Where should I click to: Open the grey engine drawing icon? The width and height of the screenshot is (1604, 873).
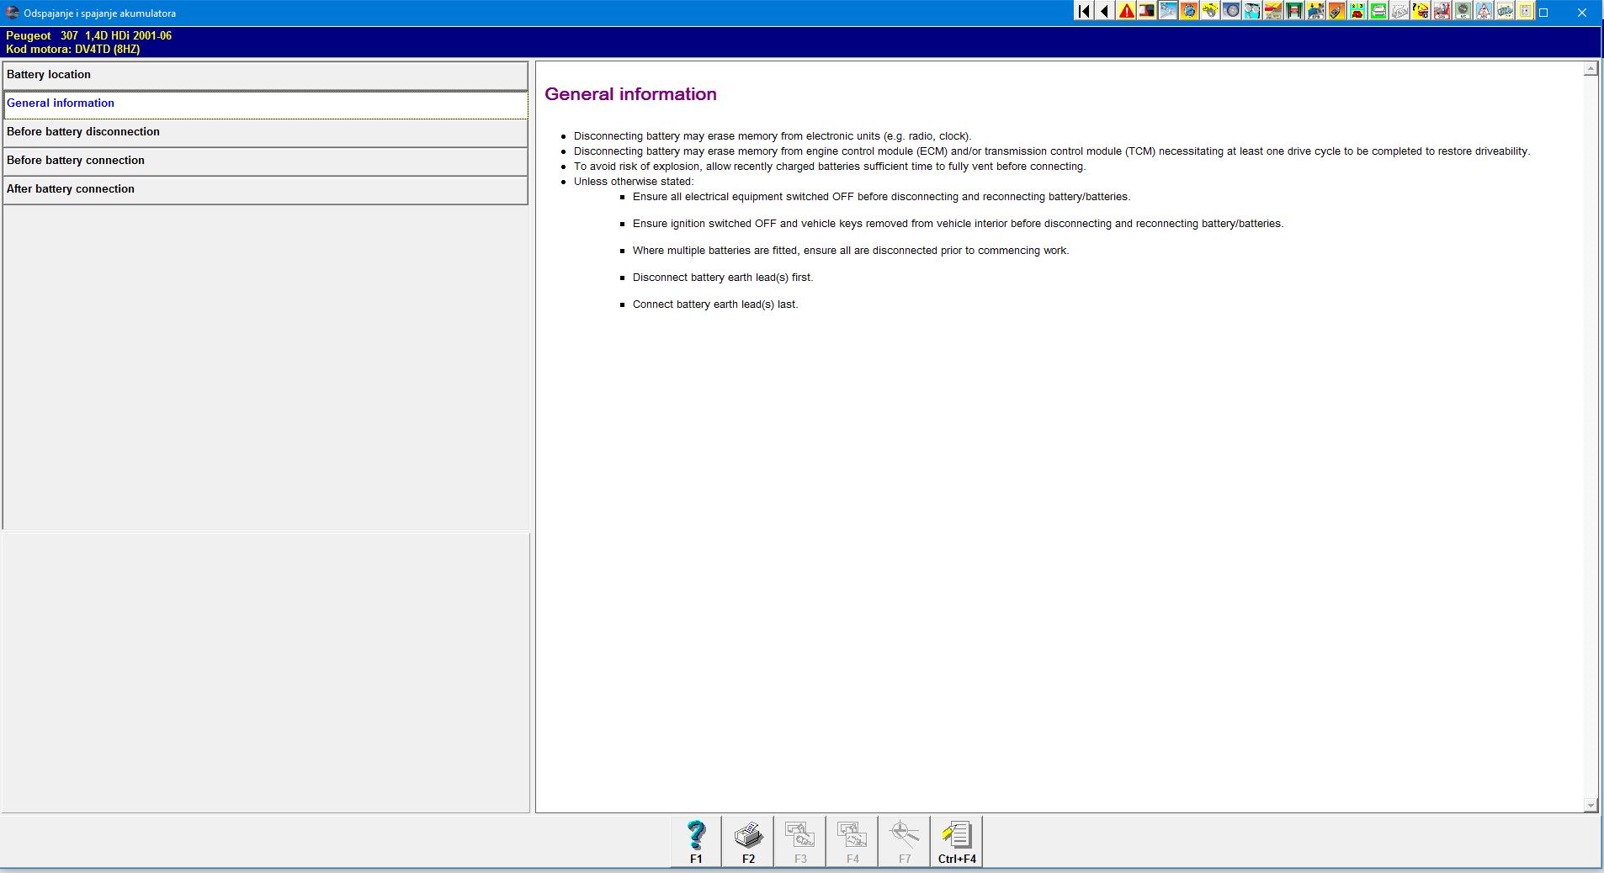(x=1505, y=11)
